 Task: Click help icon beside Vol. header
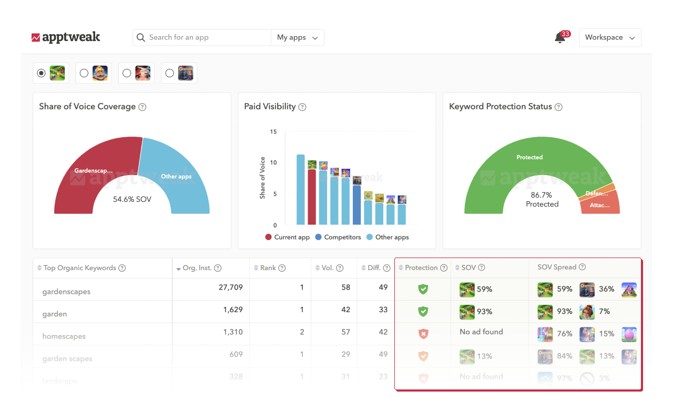(x=340, y=268)
